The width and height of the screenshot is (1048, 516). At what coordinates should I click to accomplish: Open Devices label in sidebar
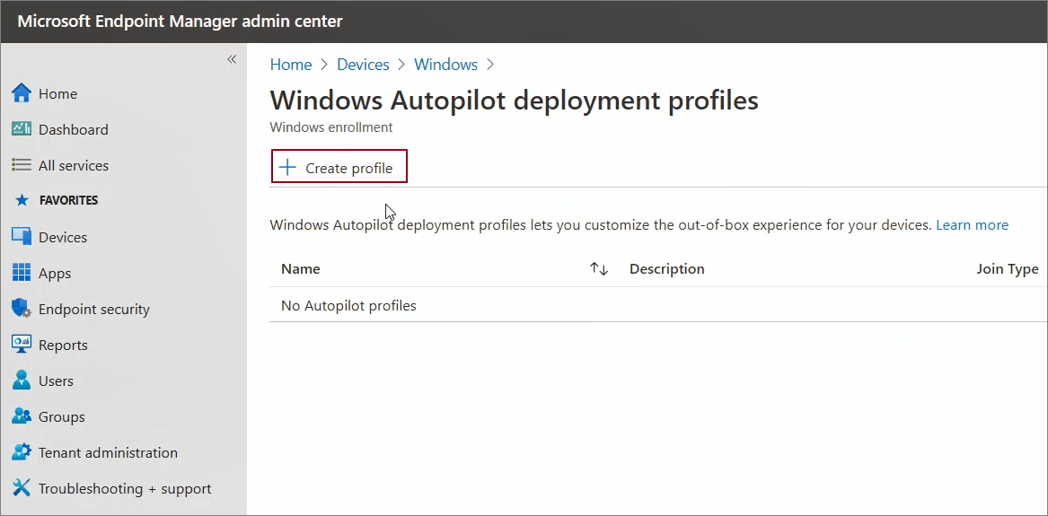[63, 238]
